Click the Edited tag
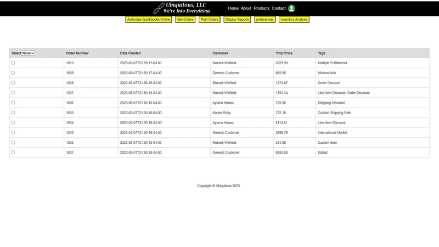439x247 pixels. coord(323,153)
